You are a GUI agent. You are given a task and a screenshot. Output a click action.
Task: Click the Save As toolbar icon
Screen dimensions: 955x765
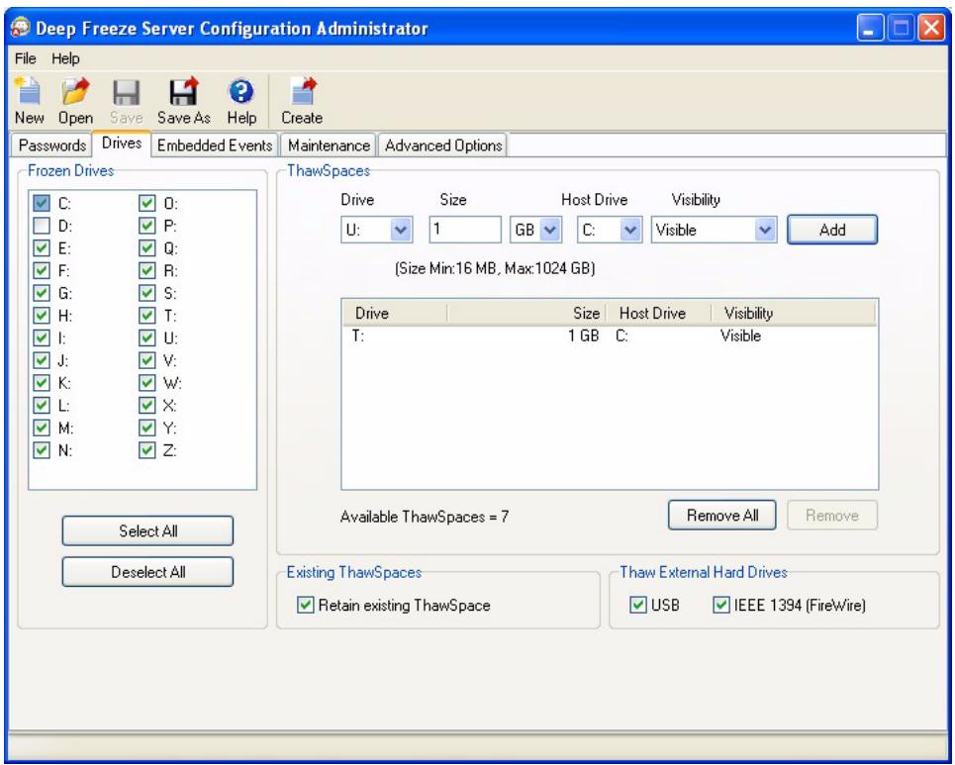[183, 91]
